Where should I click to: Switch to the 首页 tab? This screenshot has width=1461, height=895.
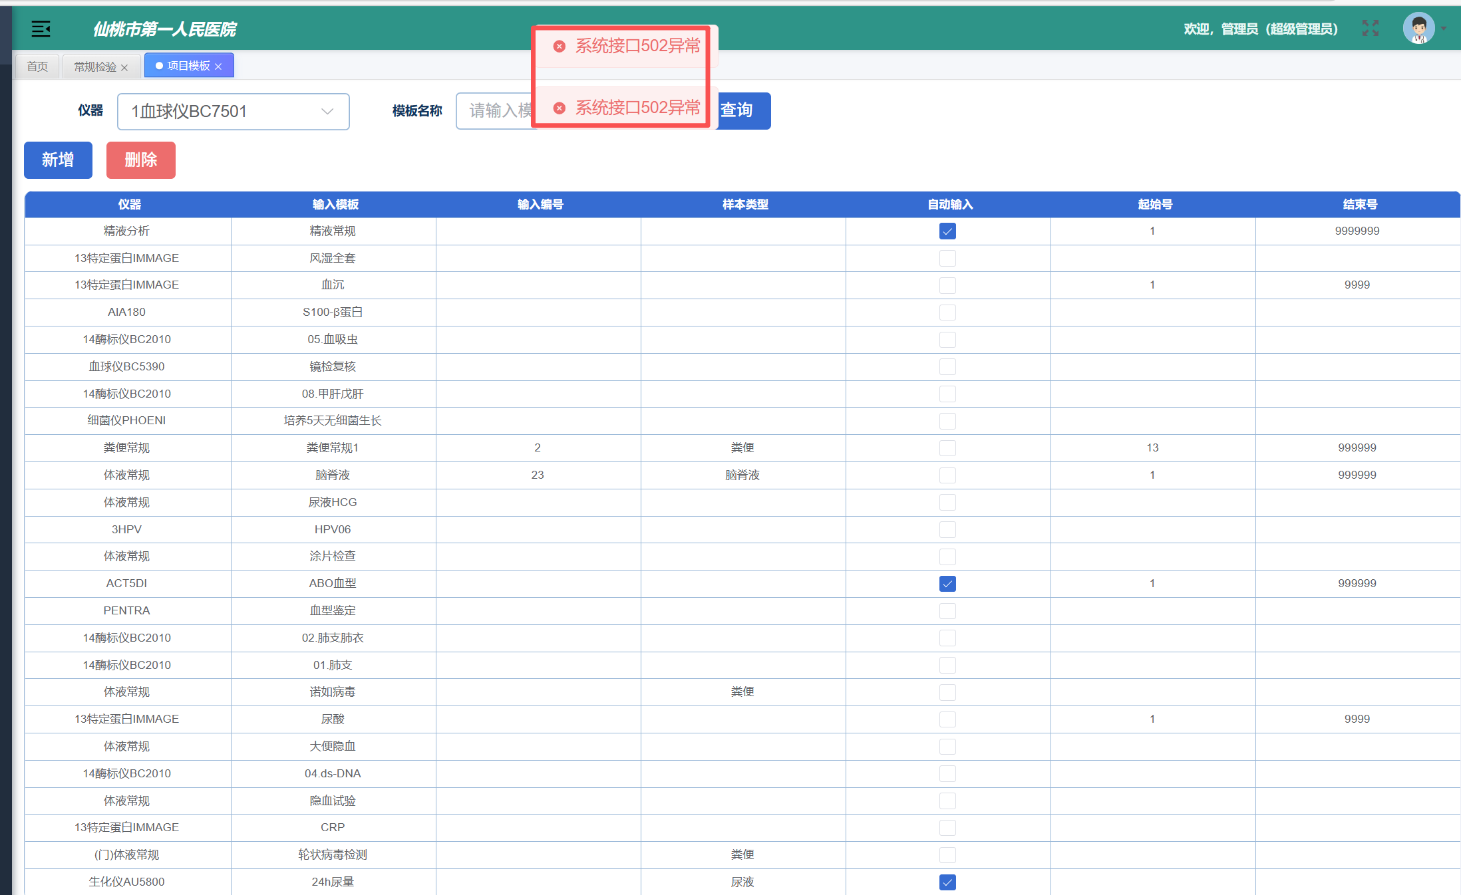[37, 66]
